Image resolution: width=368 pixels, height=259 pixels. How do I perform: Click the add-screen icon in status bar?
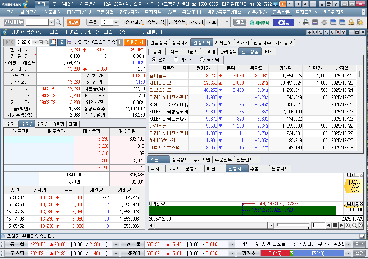[x=362, y=236]
